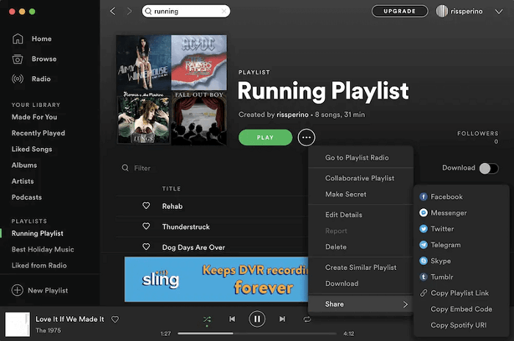Image resolution: width=514 pixels, height=341 pixels.
Task: Share playlist on Twitter
Action: [436, 229]
